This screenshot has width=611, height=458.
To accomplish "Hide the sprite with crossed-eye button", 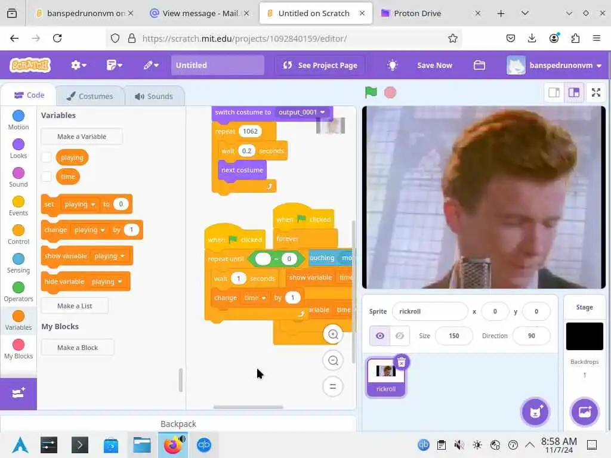I will (x=400, y=336).
